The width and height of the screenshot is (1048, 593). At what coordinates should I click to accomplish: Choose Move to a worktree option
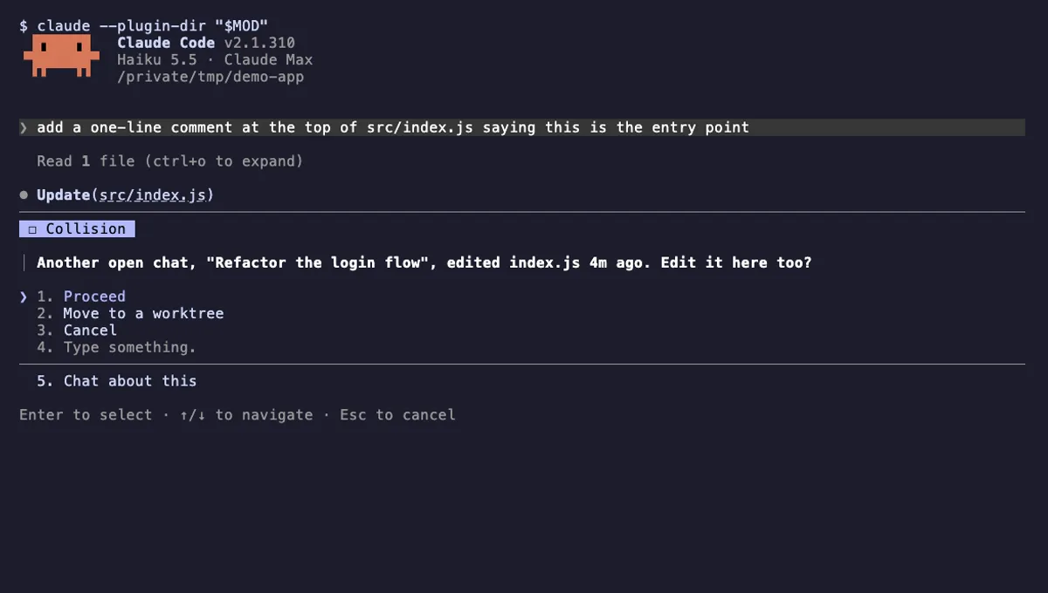tap(130, 313)
